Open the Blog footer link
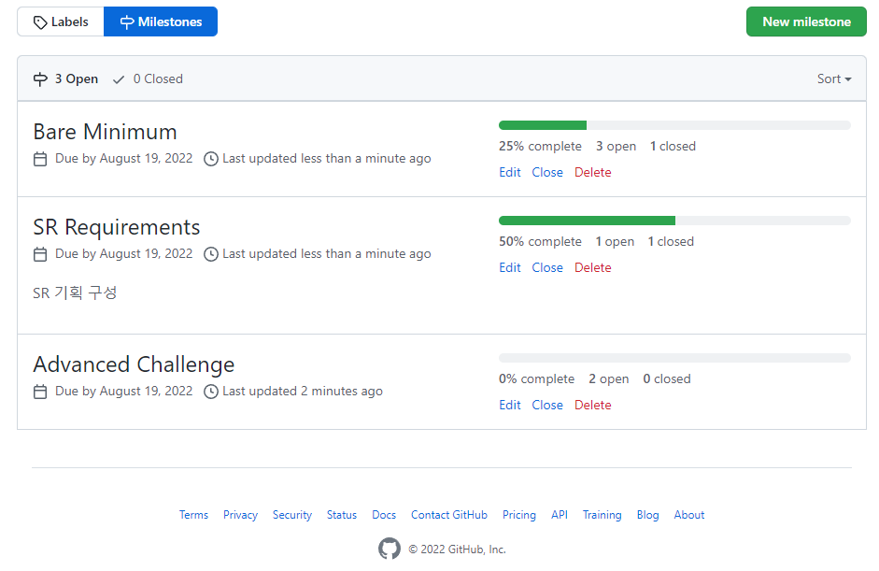 tap(647, 515)
